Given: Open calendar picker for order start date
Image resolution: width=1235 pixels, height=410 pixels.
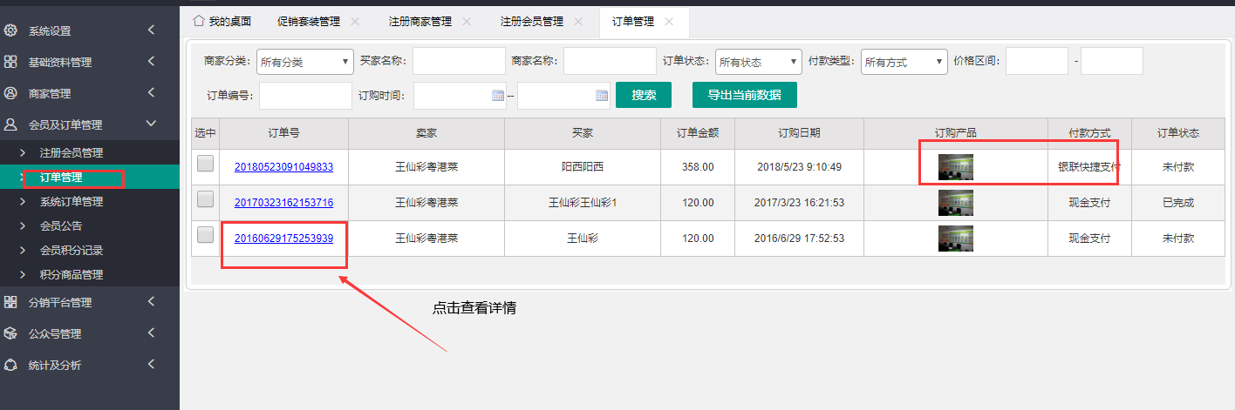Looking at the screenshot, I should pos(498,96).
